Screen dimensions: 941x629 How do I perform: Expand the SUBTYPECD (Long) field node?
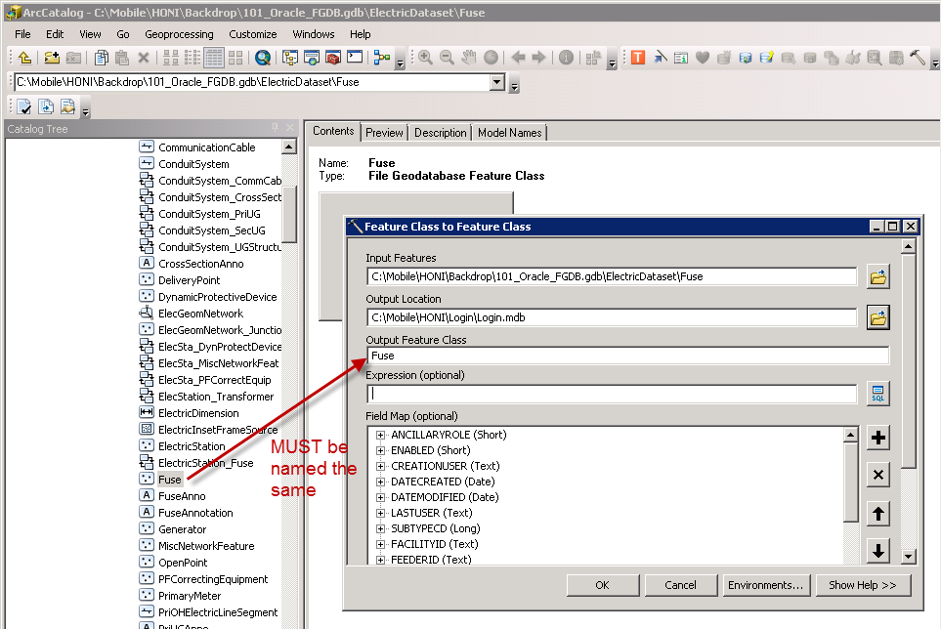click(380, 528)
